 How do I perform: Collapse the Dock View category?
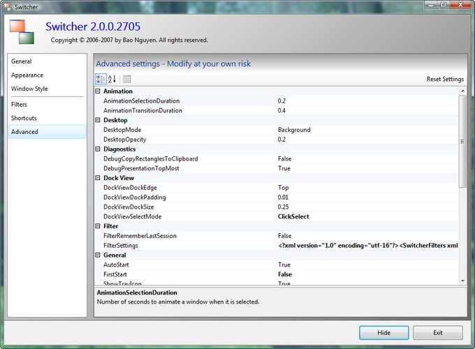pos(98,178)
